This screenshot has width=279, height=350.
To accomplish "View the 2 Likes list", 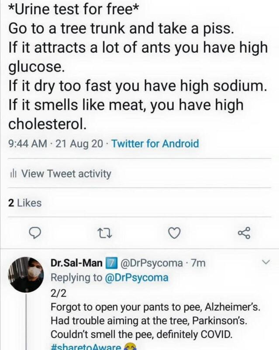I will (x=25, y=203).
